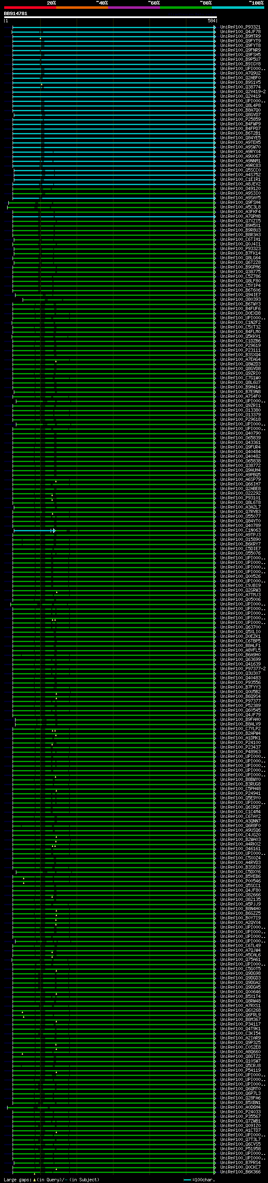Select hit UniRef100_B4FWP9
Viewport: 268px width, 1183px height.
point(240,124)
